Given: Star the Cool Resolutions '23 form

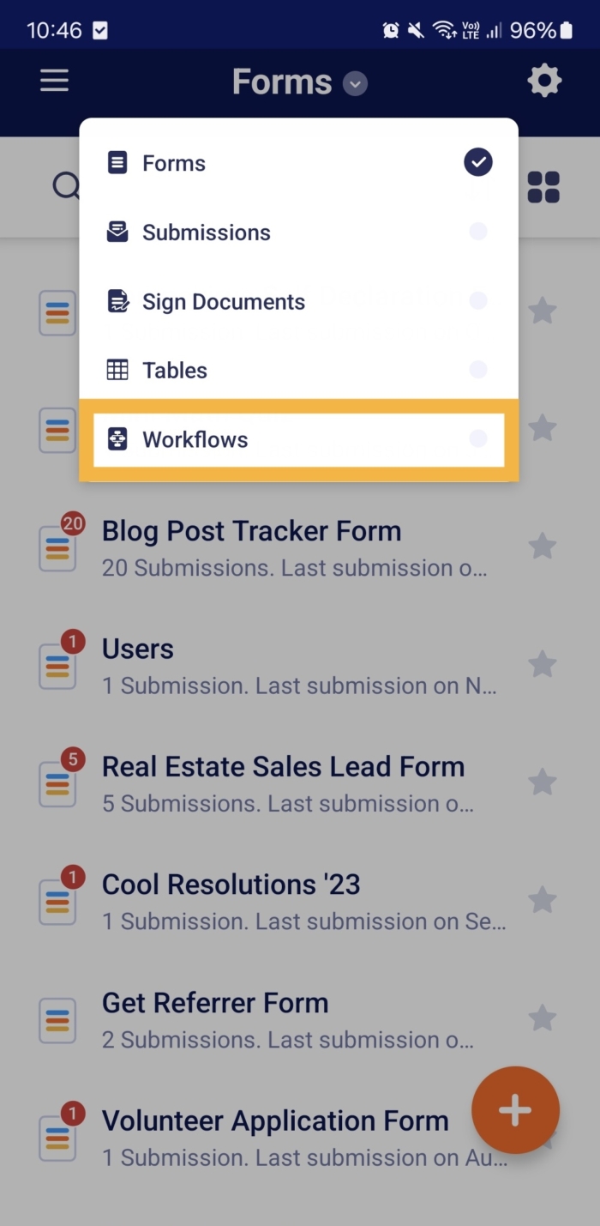Looking at the screenshot, I should click(542, 900).
